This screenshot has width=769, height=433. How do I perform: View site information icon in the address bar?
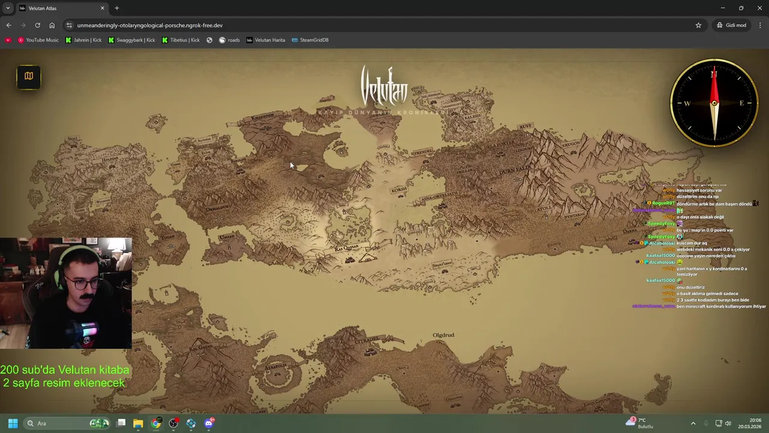(x=69, y=25)
